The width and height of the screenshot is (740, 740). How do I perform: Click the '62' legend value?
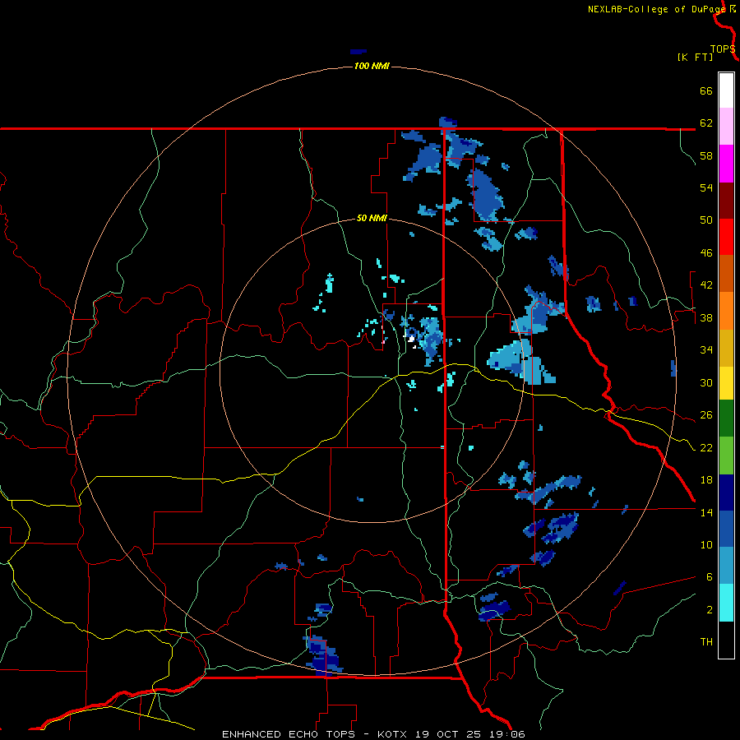coord(706,123)
